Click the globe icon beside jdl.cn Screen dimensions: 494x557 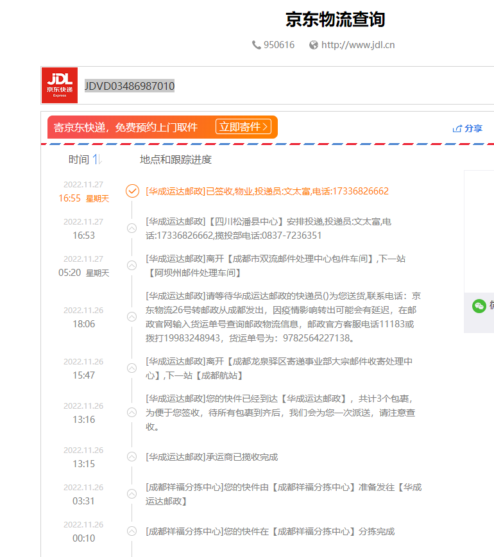[314, 45]
